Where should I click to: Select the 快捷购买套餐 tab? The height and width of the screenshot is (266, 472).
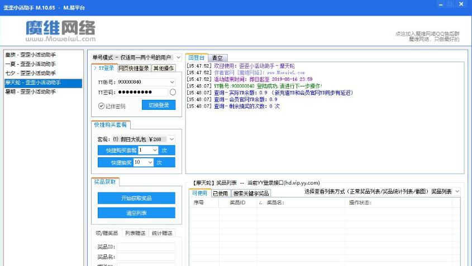tap(111, 124)
